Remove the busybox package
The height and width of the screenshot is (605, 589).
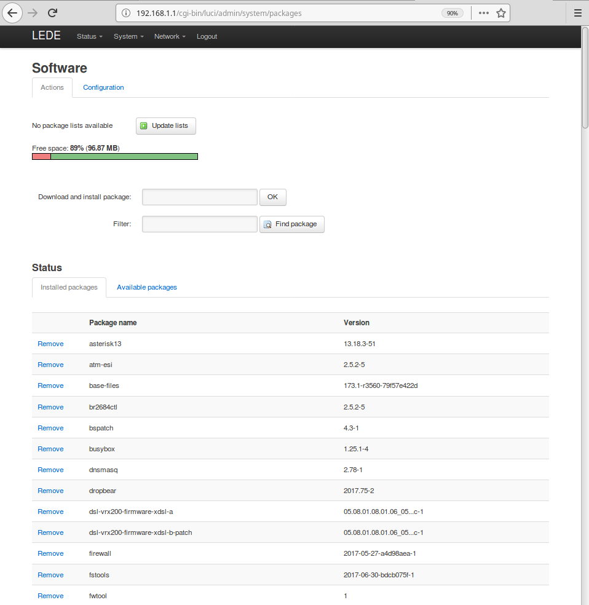tap(50, 449)
